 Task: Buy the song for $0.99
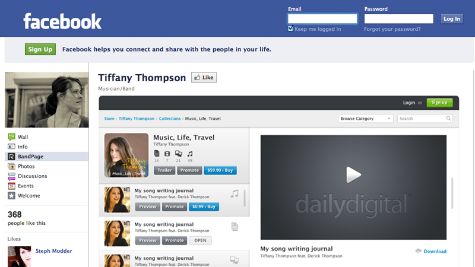click(204, 206)
